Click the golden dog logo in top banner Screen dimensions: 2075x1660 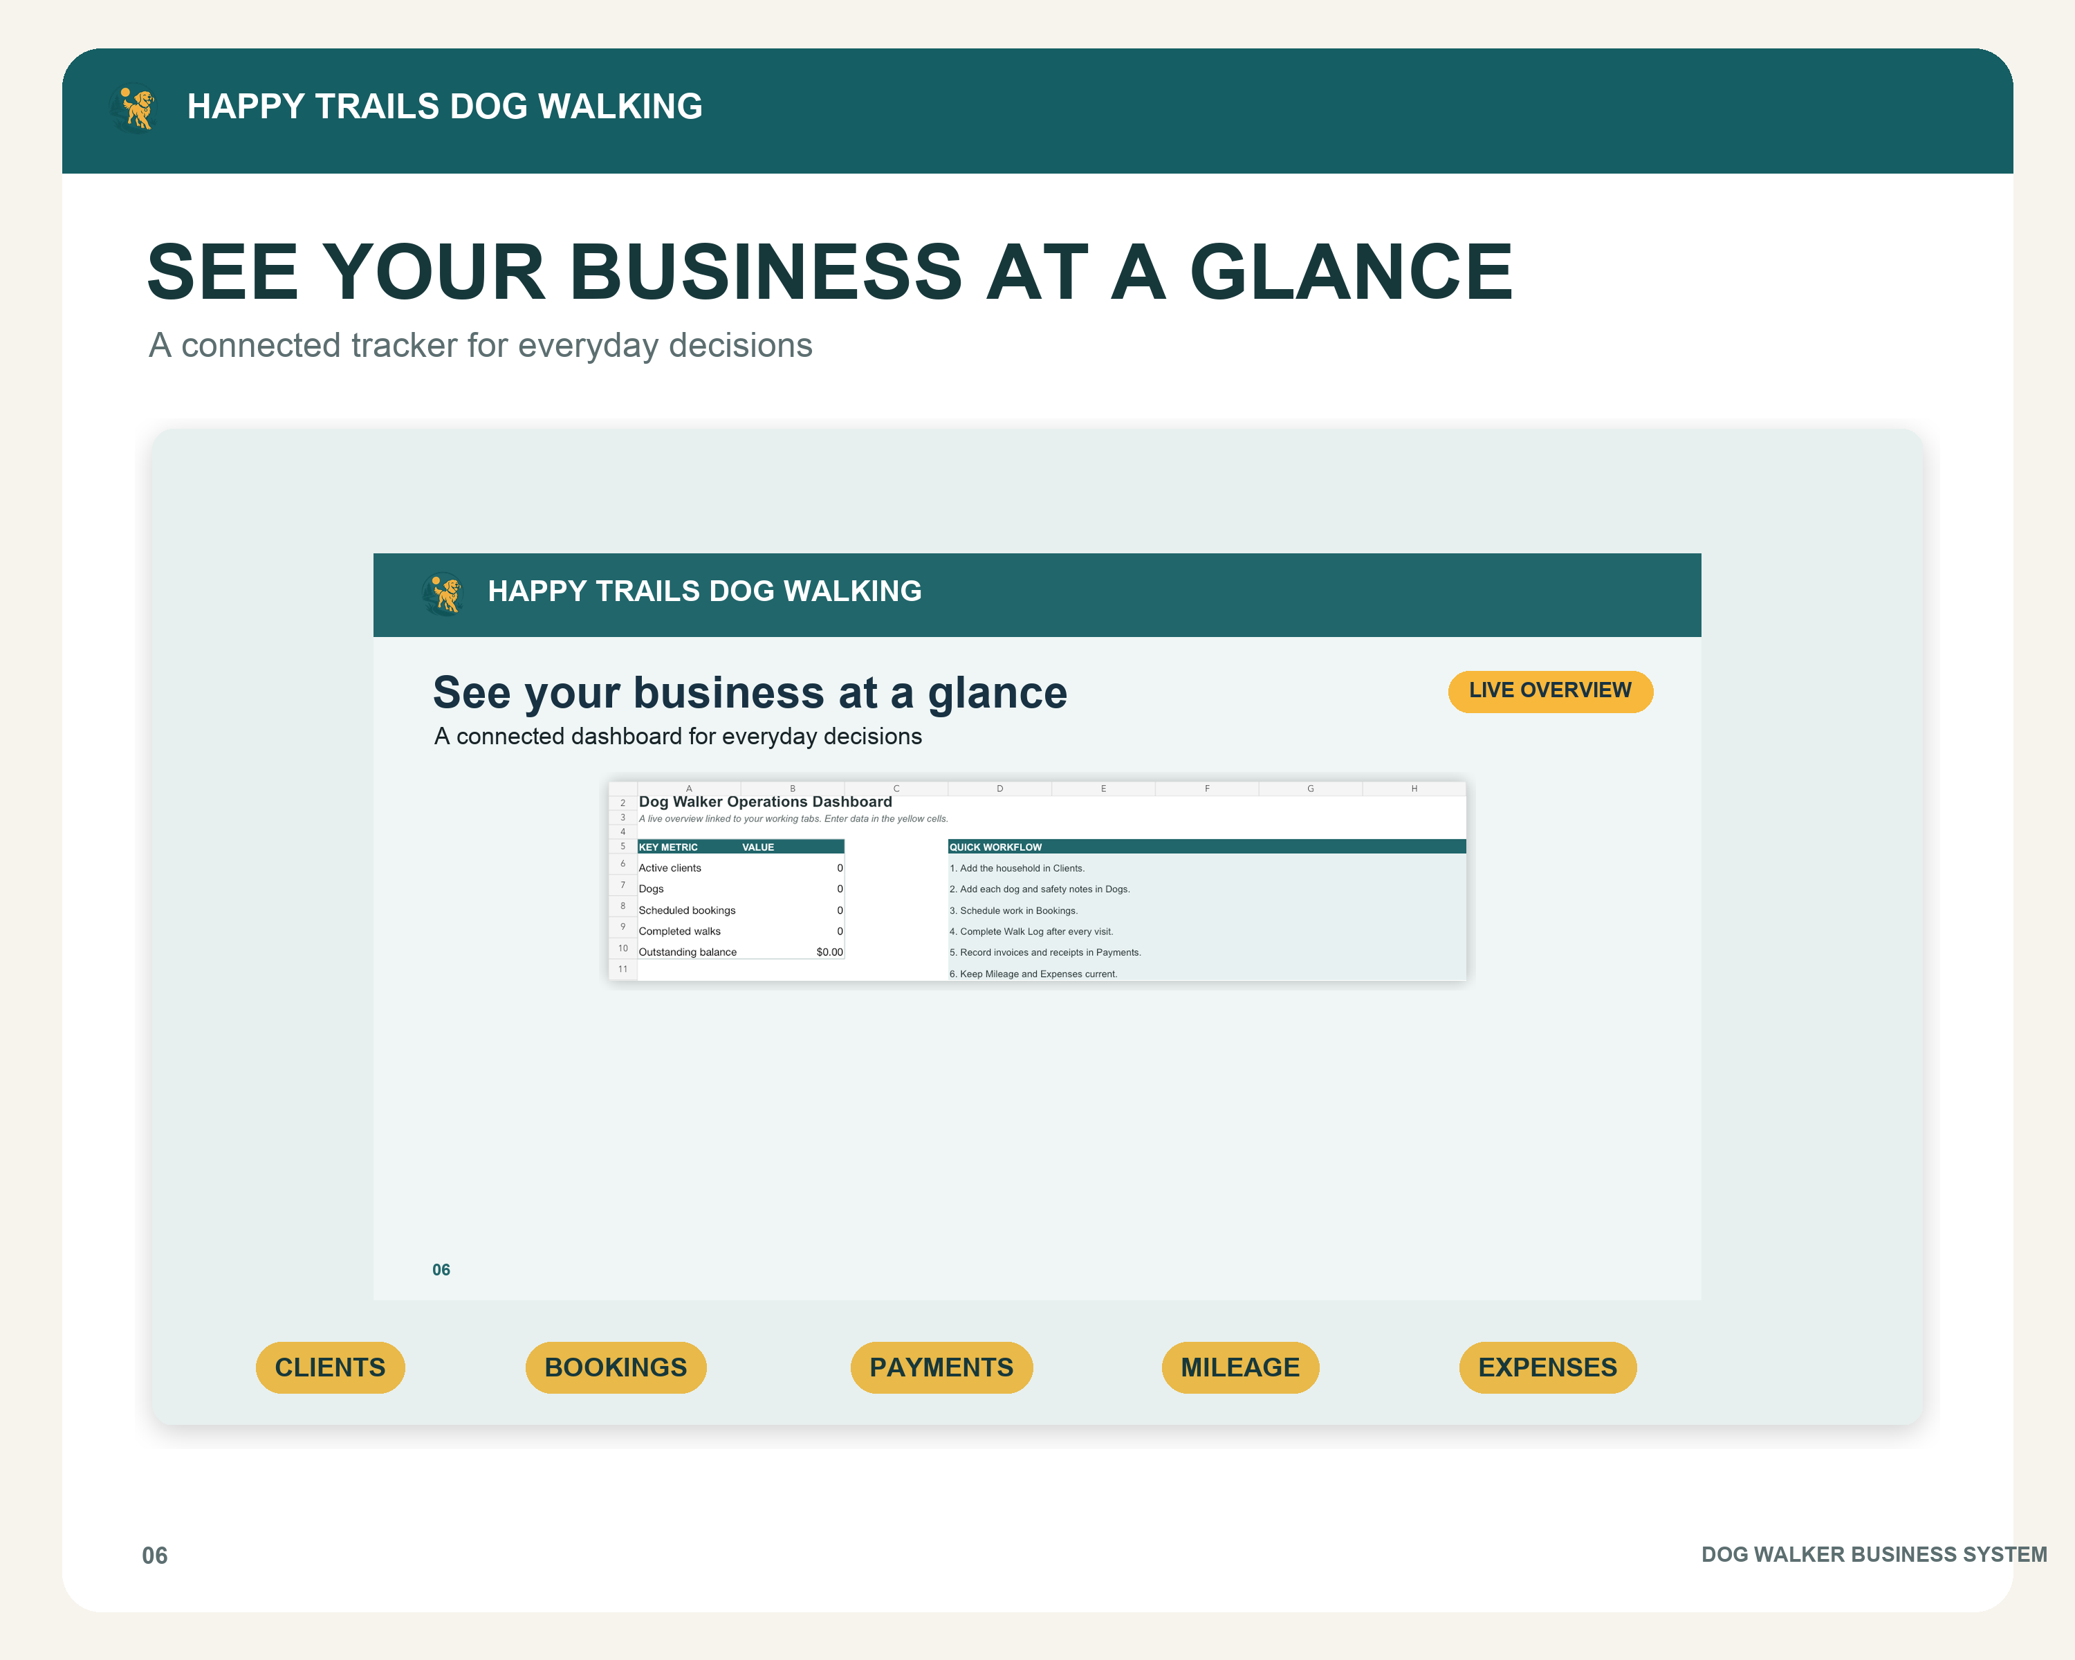pyautogui.click(x=133, y=108)
